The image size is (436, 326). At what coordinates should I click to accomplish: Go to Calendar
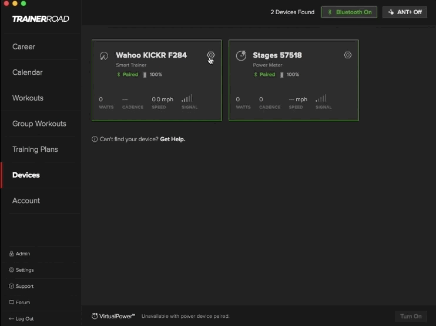pyautogui.click(x=28, y=72)
